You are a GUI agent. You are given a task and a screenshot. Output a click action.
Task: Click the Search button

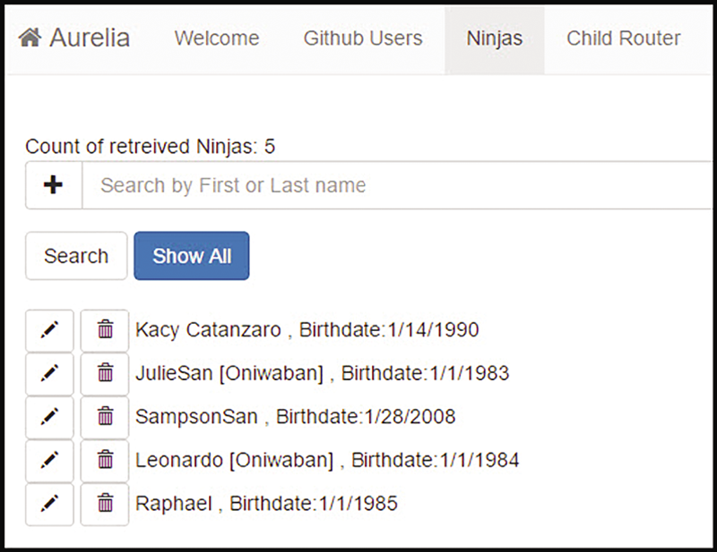pos(76,256)
